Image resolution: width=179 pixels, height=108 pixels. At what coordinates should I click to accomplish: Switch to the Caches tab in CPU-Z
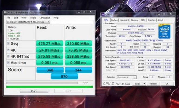(x=114, y=20)
